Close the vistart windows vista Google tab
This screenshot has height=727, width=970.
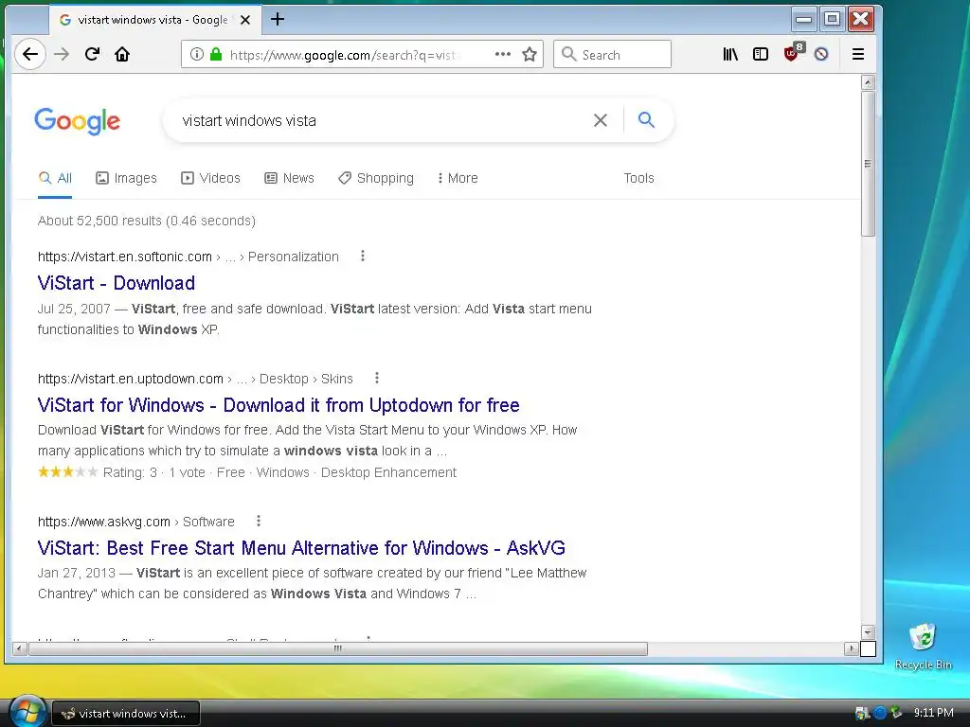point(245,20)
